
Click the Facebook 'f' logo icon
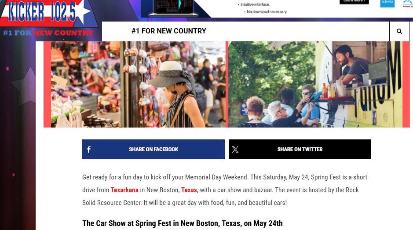89,150
